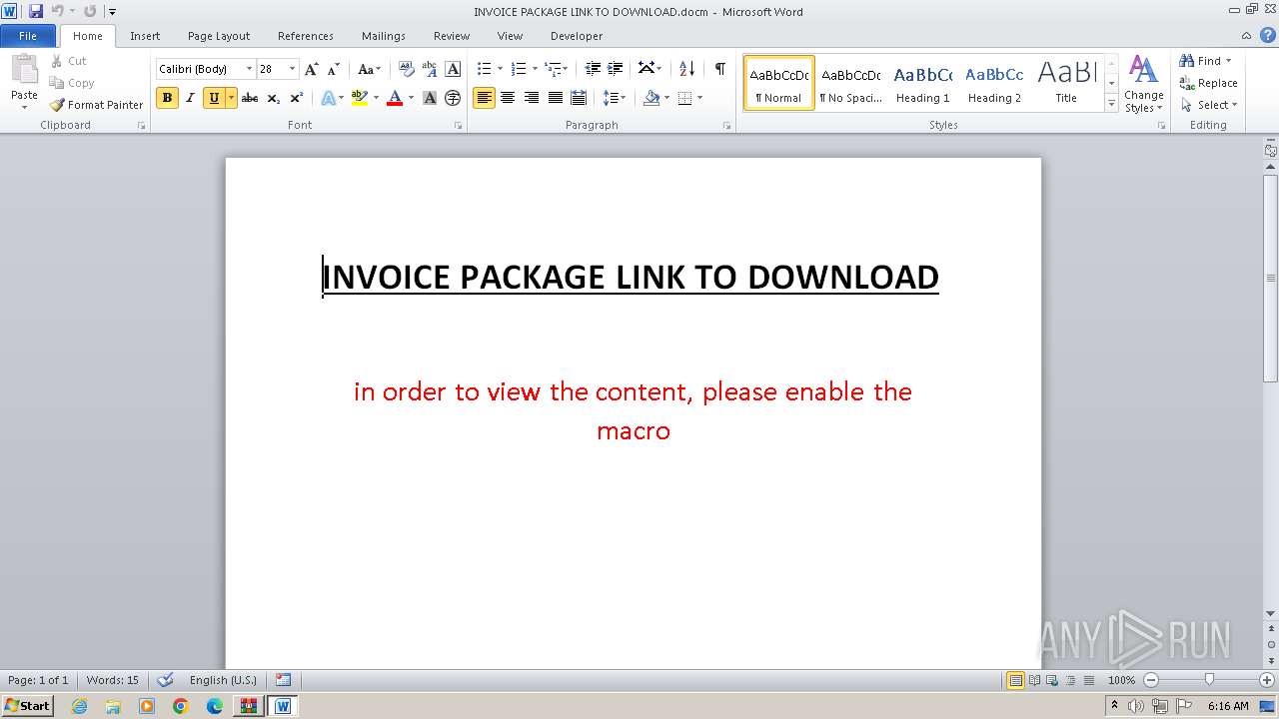
Task: Click Save icon in Quick Access Toolbar
Action: click(36, 11)
